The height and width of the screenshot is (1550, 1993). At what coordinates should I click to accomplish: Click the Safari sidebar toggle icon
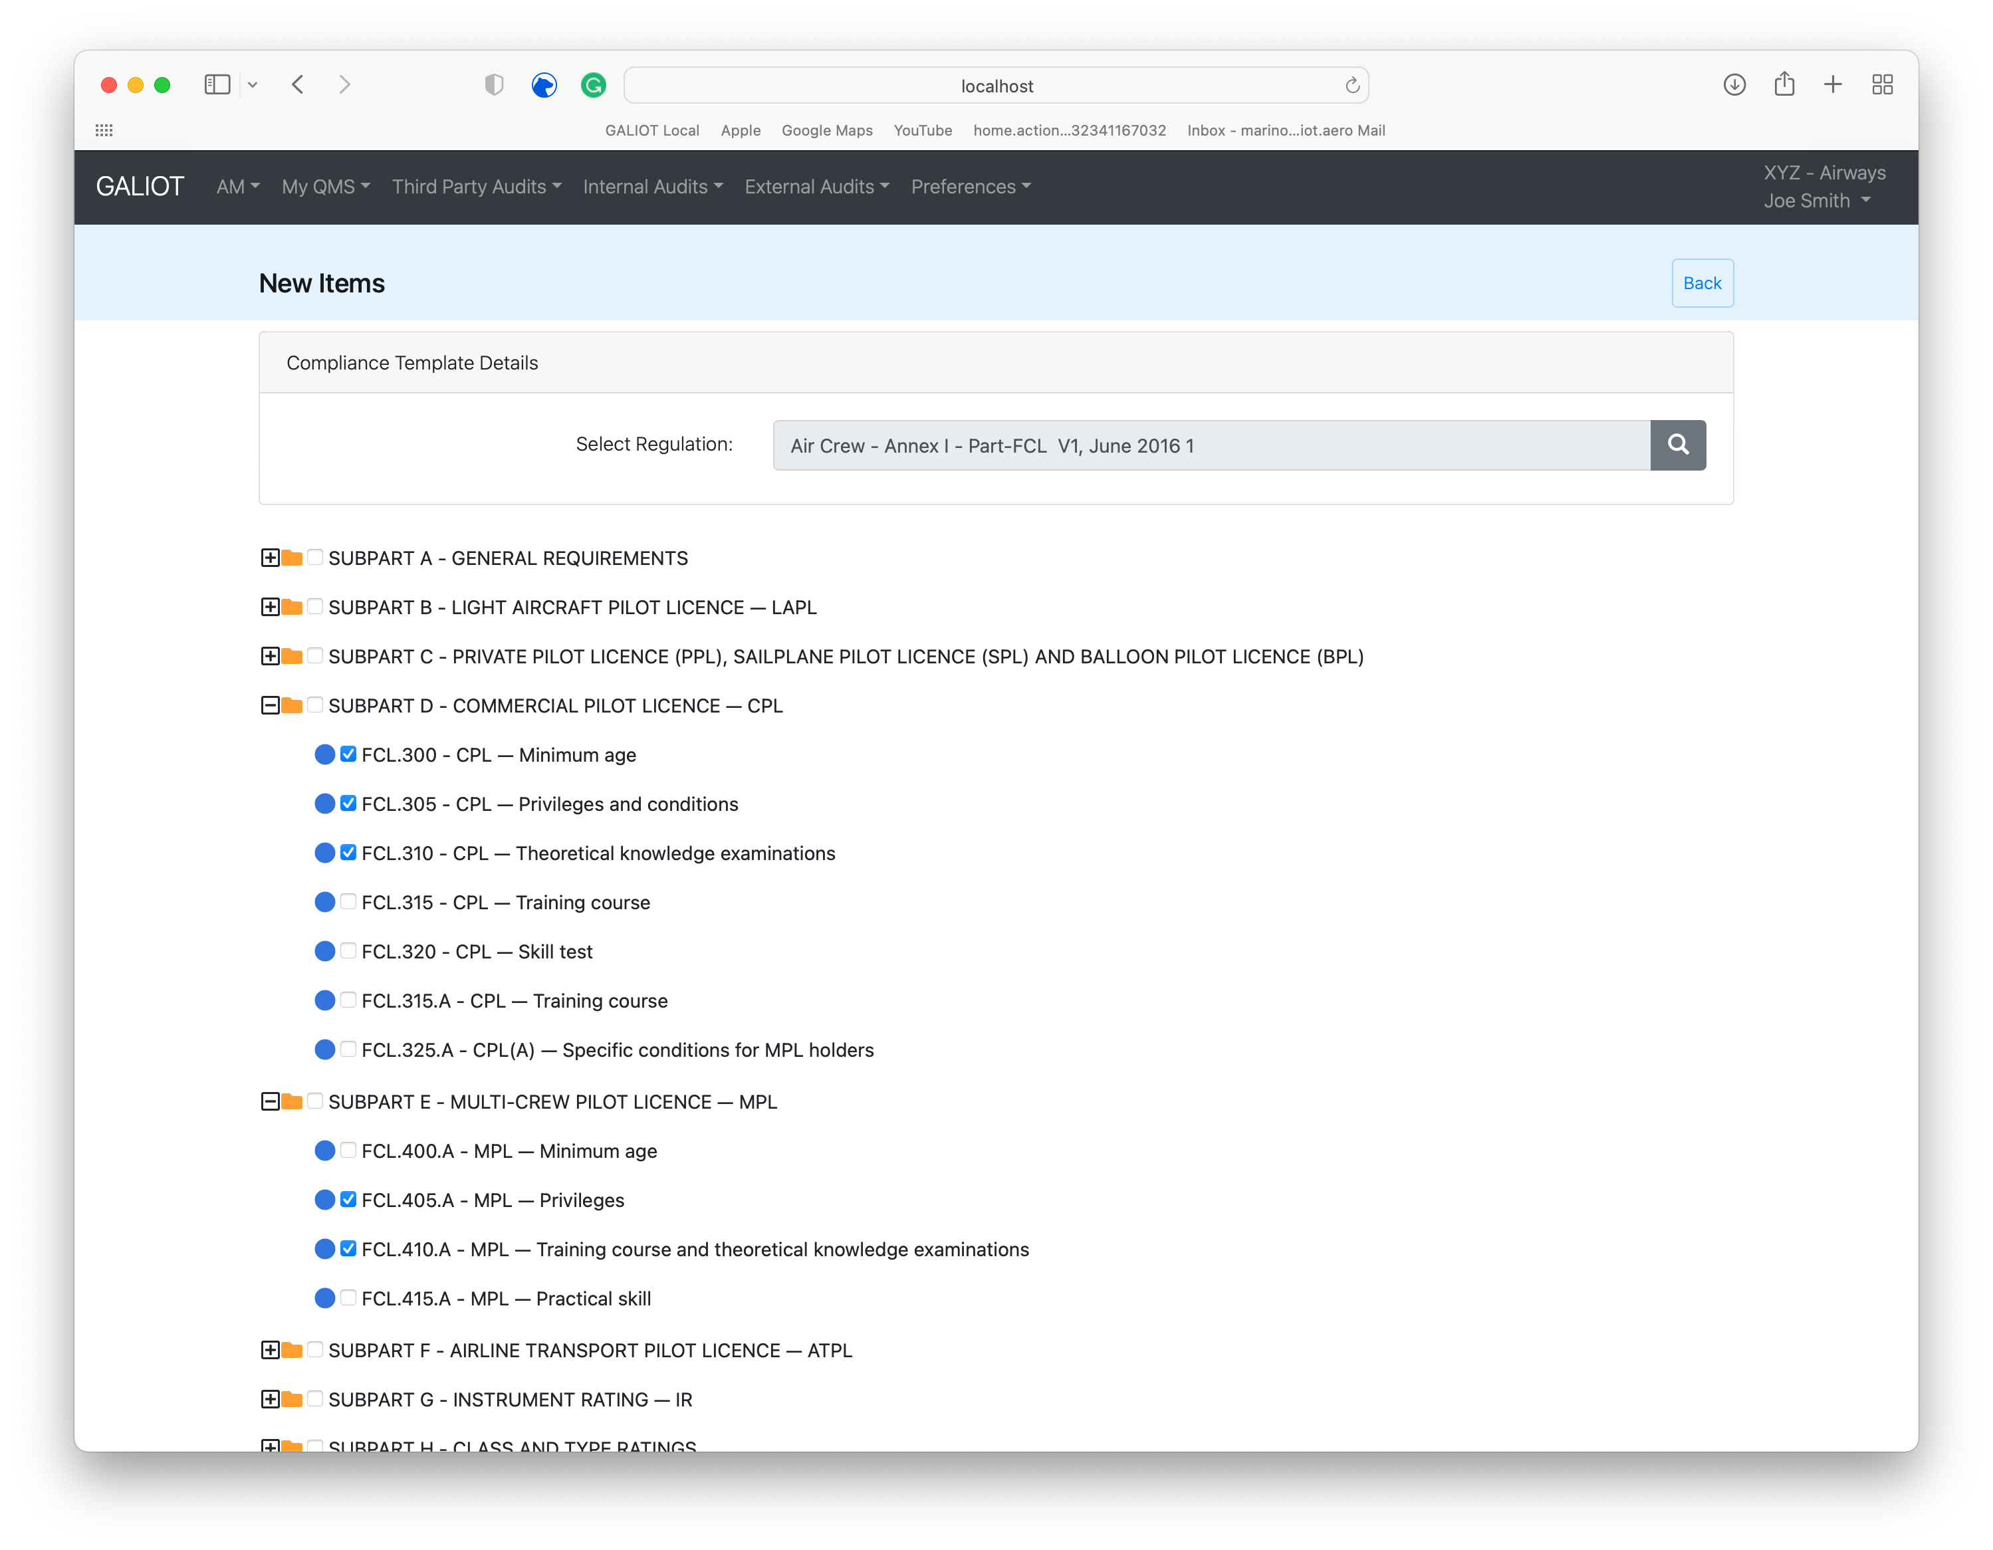pos(217,85)
